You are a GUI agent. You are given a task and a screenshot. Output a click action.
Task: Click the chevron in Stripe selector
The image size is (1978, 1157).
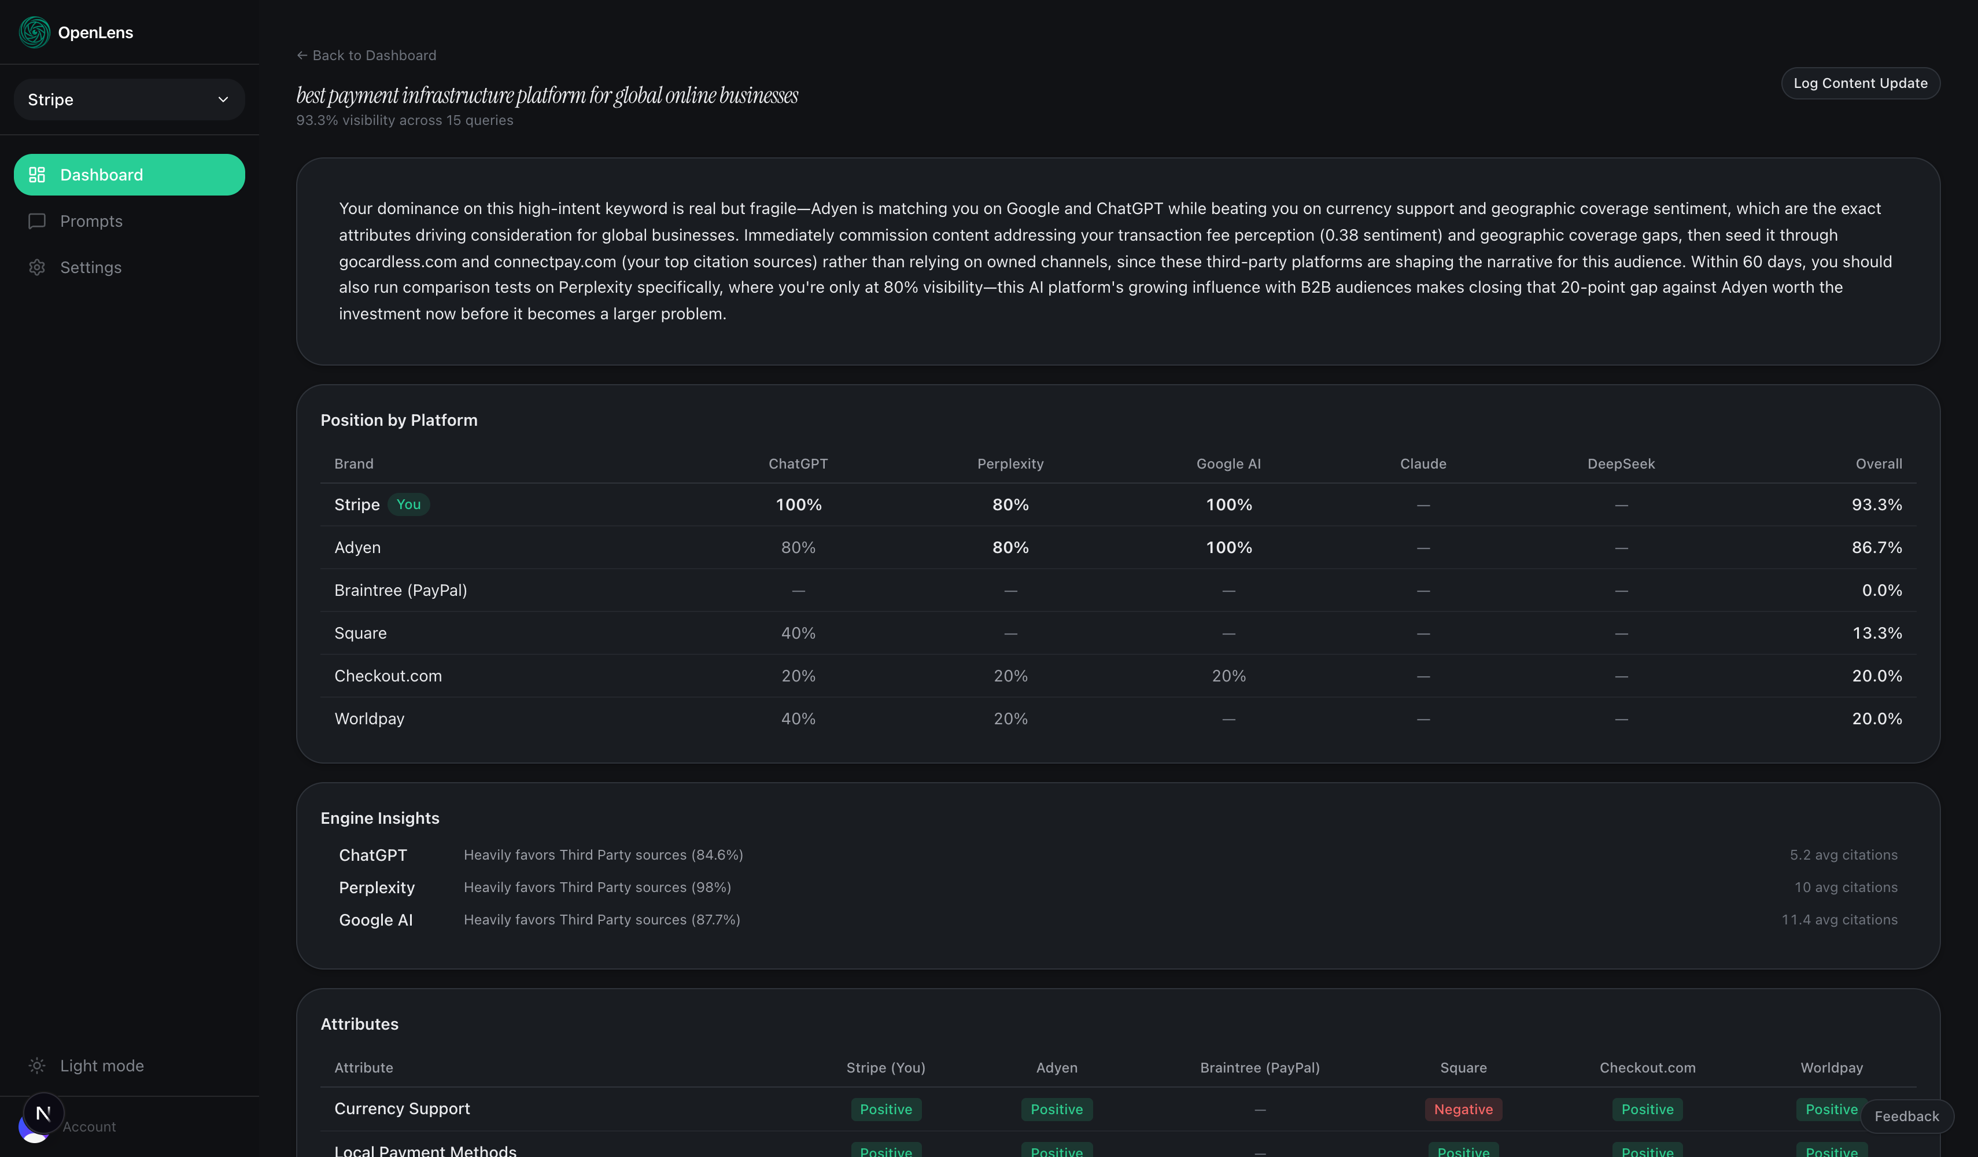[x=223, y=100]
